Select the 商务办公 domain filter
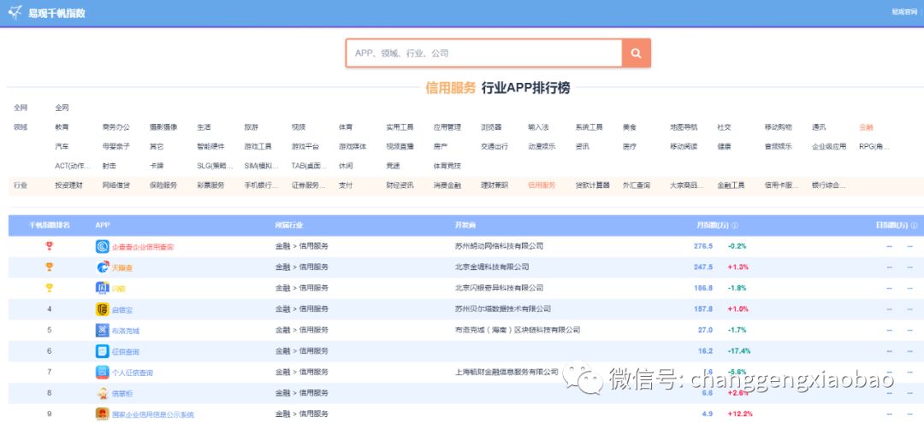 [116, 127]
